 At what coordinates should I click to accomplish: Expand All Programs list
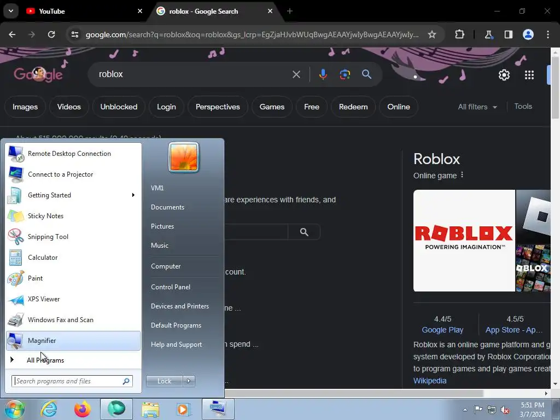[x=73, y=360]
